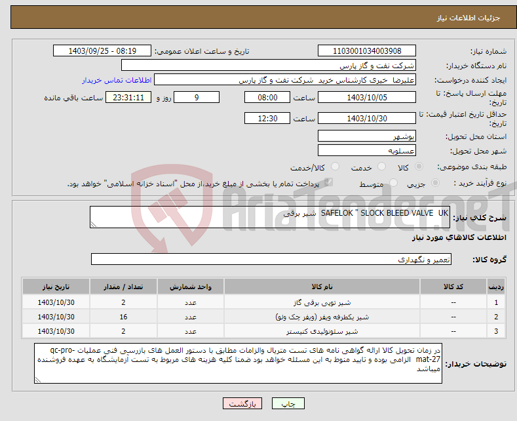517x421 pixels.
Task: Click the buyer notes textarea
Action: click(238, 363)
